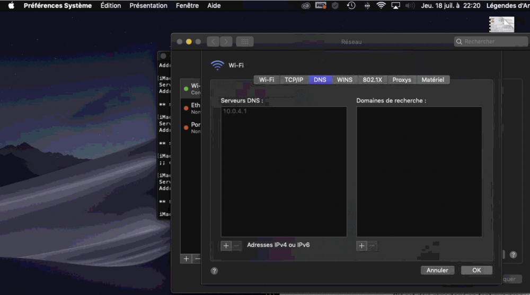Screen dimensions: 530x295
Task: Click the Annuler button
Action: click(437, 270)
